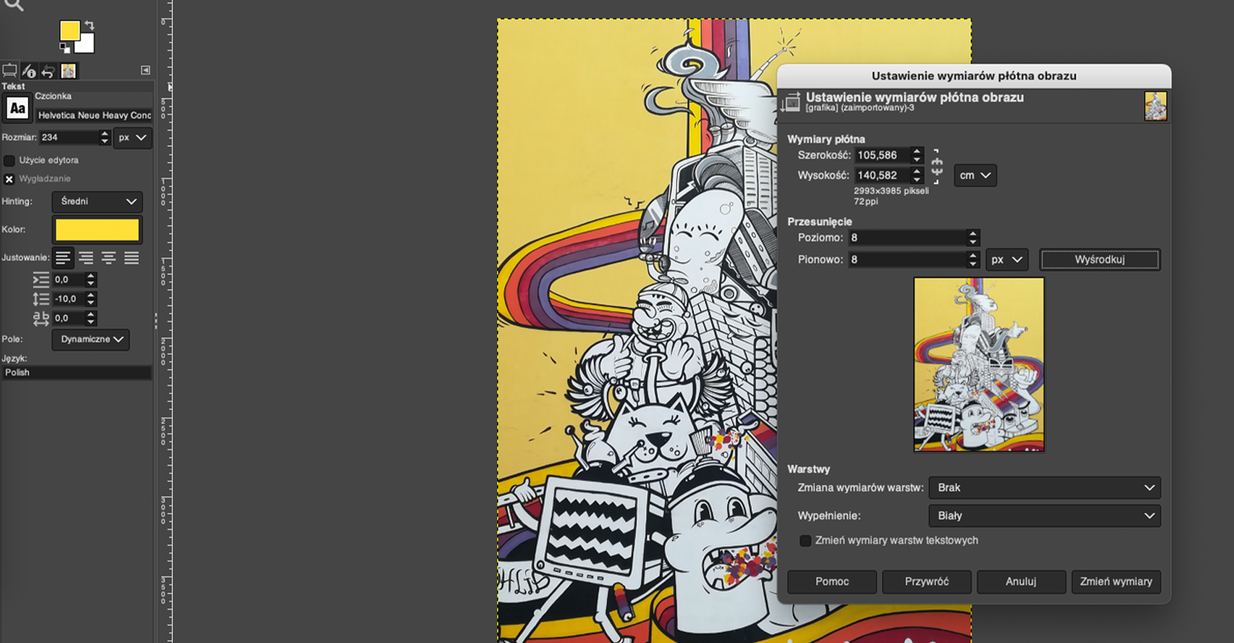Image resolution: width=1234 pixels, height=643 pixels.
Task: Increase the Szerokość width value
Action: (x=917, y=151)
